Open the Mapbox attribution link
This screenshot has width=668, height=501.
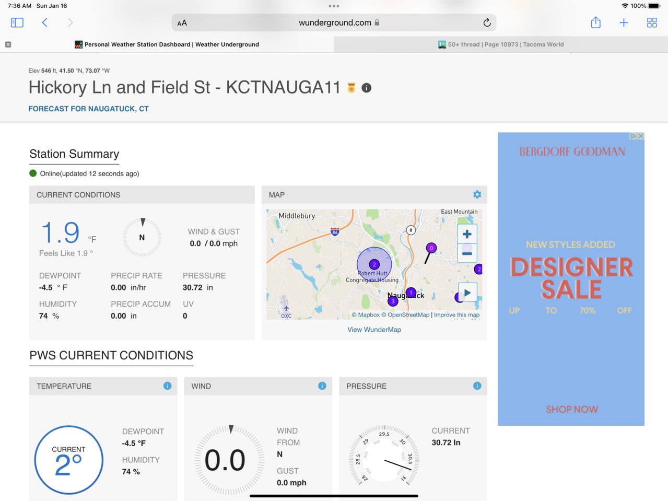366,315
